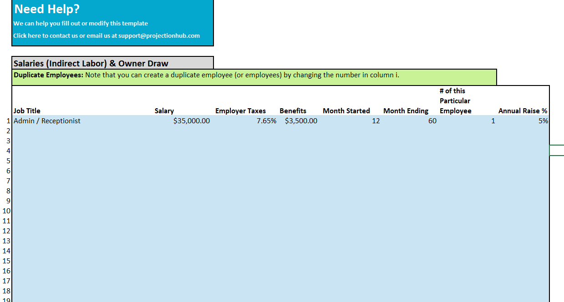Click the 'Need Help?' heading
The image size is (564, 302).
click(47, 9)
